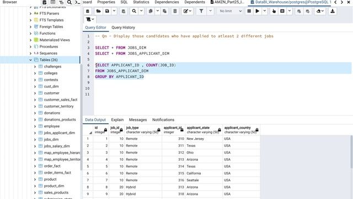Viewport: 353px width, 199px height.
Task: Open the Notifications tab
Action: coord(163,120)
